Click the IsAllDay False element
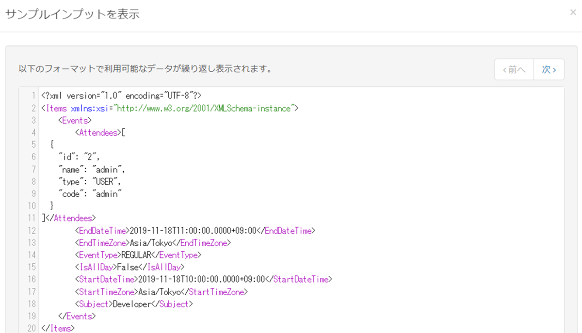 click(129, 267)
